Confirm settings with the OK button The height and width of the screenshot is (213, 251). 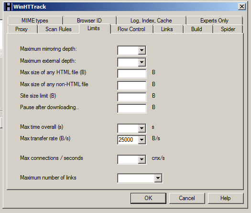pos(148,198)
